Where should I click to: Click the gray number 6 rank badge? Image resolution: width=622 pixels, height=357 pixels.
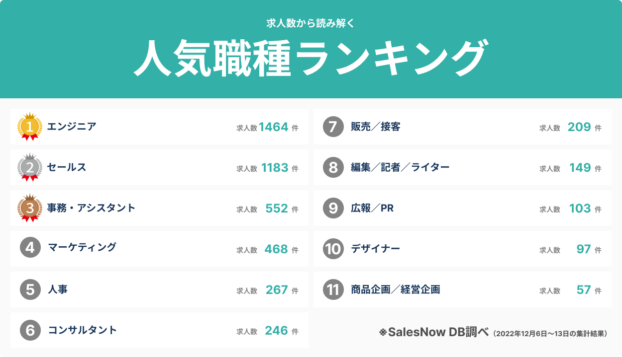(x=30, y=330)
